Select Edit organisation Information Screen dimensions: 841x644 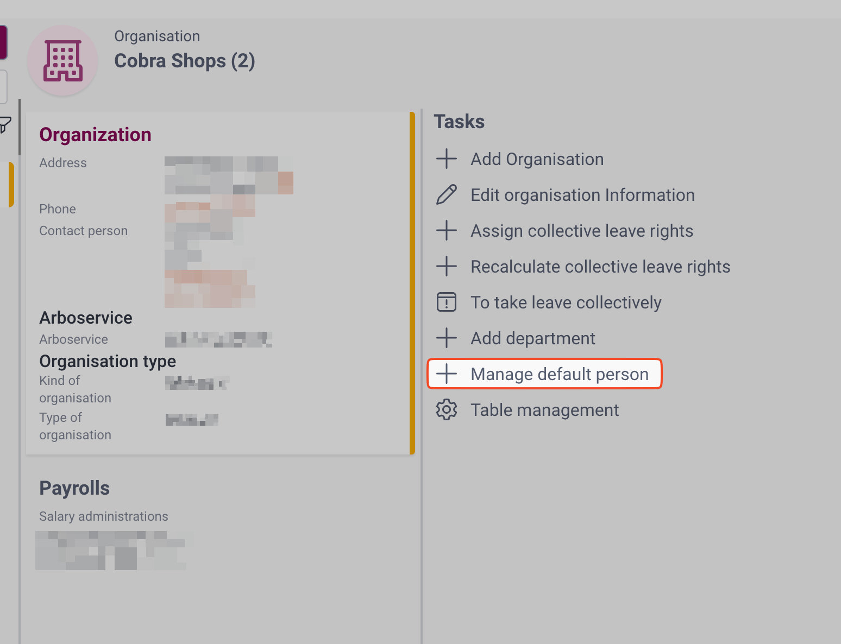582,195
